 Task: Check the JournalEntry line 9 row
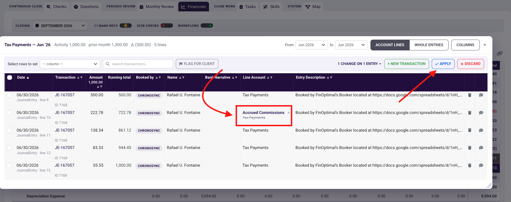[x=9, y=95]
